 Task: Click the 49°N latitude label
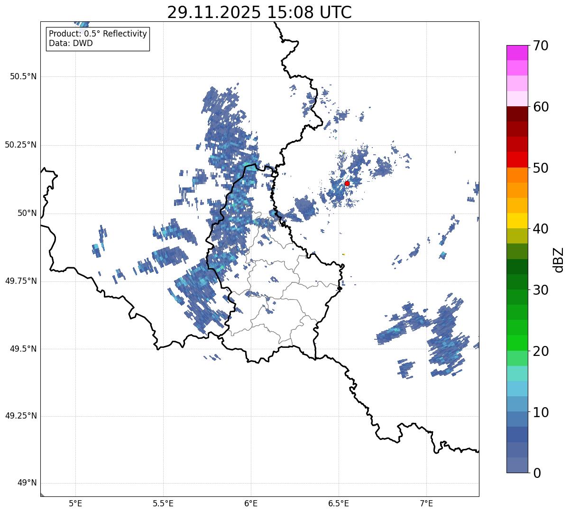27,483
